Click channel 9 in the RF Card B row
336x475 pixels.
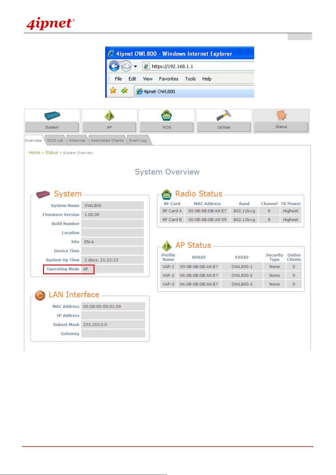coord(269,220)
